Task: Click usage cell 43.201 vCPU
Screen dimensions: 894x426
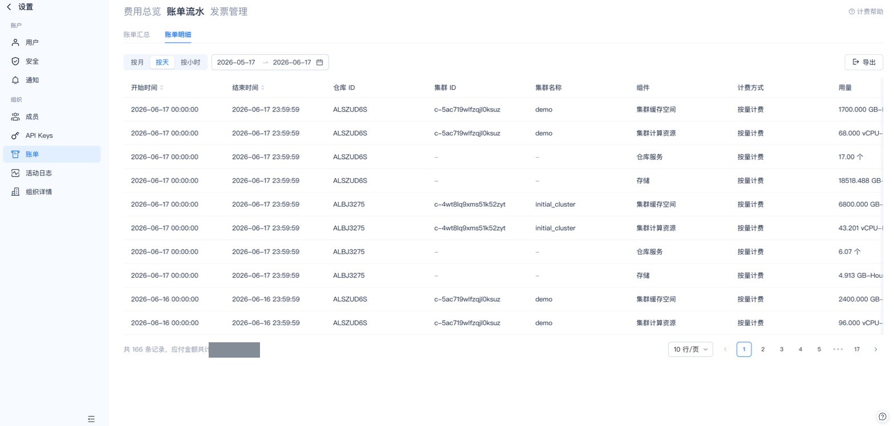Action: [861, 228]
